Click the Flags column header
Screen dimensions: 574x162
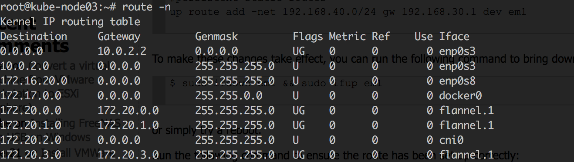[308, 37]
